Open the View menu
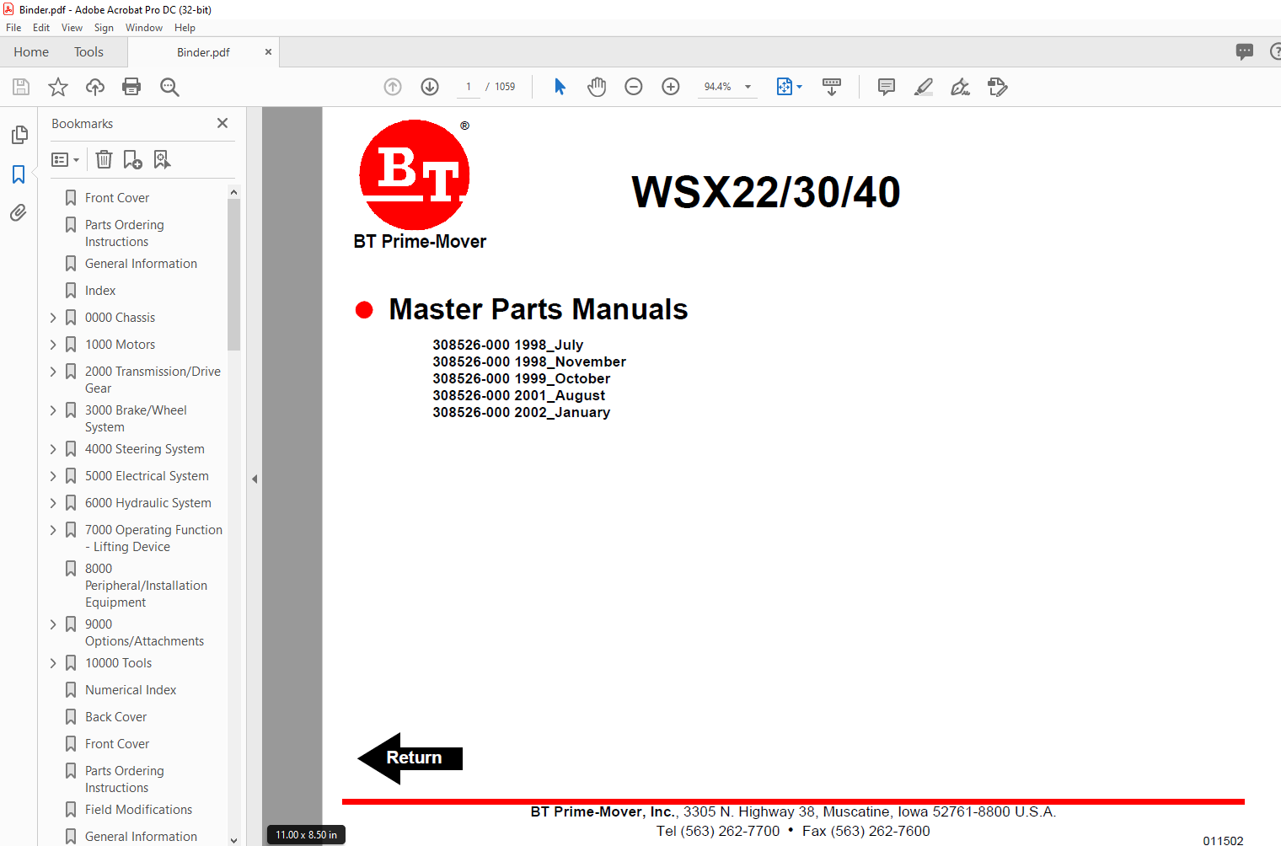This screenshot has height=846, width=1281. 72,28
